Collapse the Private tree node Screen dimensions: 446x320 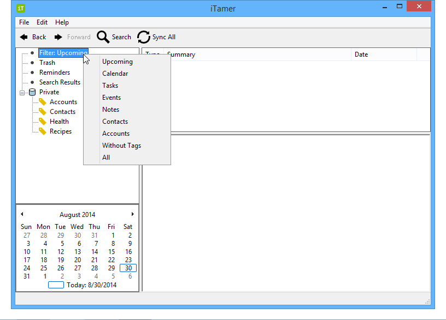[22, 93]
